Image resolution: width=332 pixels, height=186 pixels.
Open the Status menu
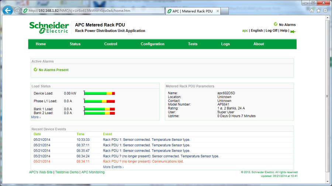coord(75,44)
